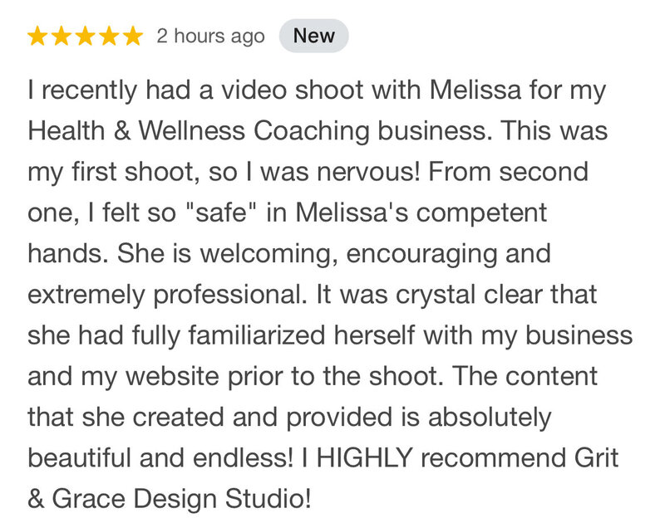Click the "New" badge beside the timestamp
This screenshot has width=665, height=518.
[314, 36]
